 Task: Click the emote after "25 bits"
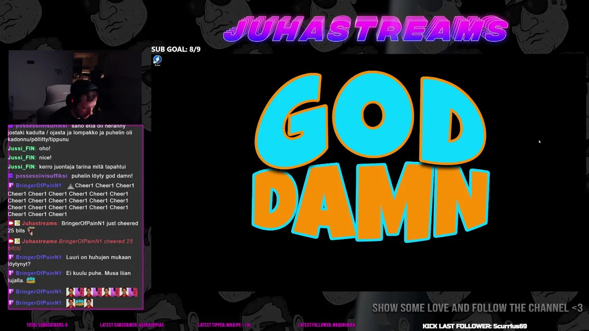click(31, 231)
